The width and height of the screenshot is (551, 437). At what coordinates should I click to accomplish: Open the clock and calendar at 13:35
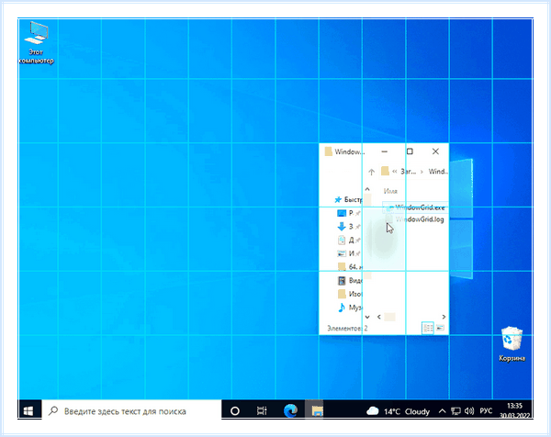coord(514,410)
